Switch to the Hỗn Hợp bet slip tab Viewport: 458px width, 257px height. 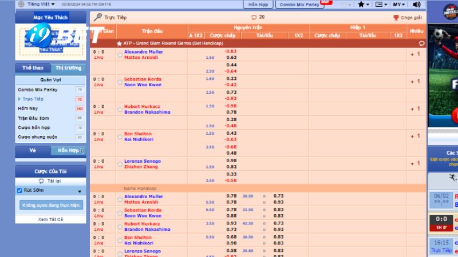(x=69, y=151)
